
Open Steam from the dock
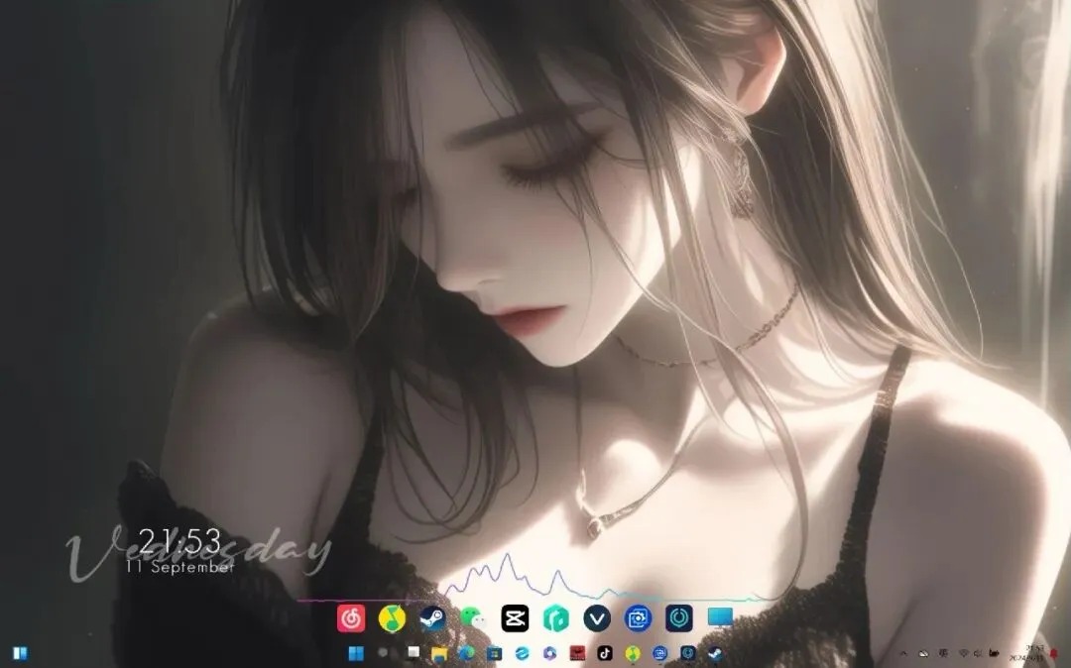(x=433, y=618)
